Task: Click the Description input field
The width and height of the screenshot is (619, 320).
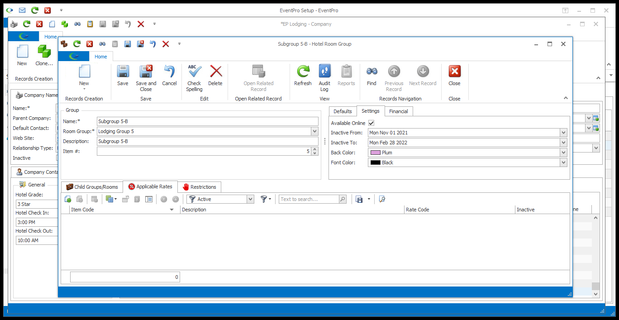Action: pyautogui.click(x=208, y=141)
